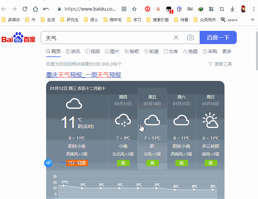This screenshot has height=199, width=258.
Task: Open the 币 bookmark folder
Action: click(x=30, y=20)
